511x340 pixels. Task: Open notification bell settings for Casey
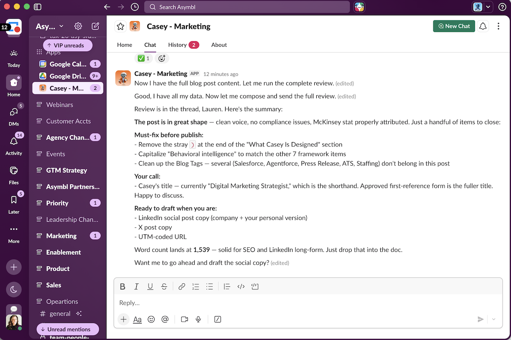483,26
